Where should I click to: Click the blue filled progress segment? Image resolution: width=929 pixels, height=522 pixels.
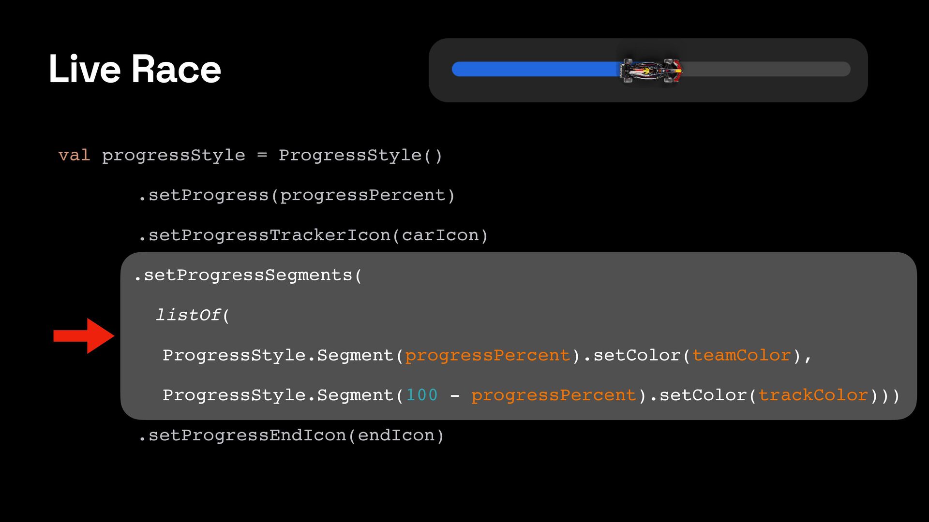(535, 69)
